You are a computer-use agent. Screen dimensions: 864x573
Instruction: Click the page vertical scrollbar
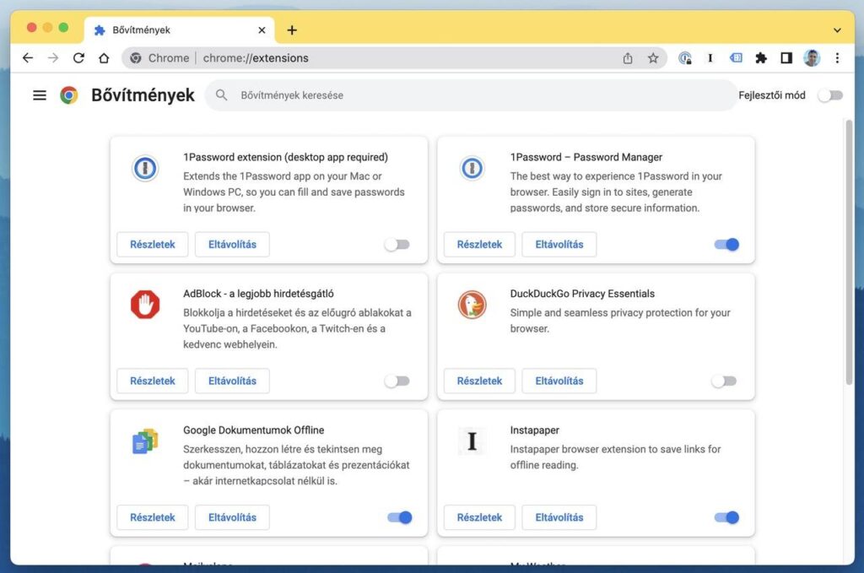[x=849, y=251]
